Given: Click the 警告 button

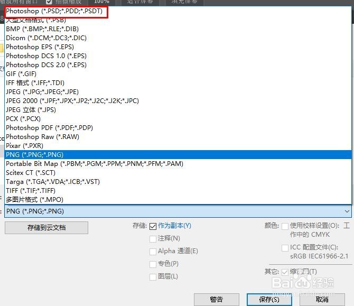Looking at the screenshot, I should [x=217, y=300].
